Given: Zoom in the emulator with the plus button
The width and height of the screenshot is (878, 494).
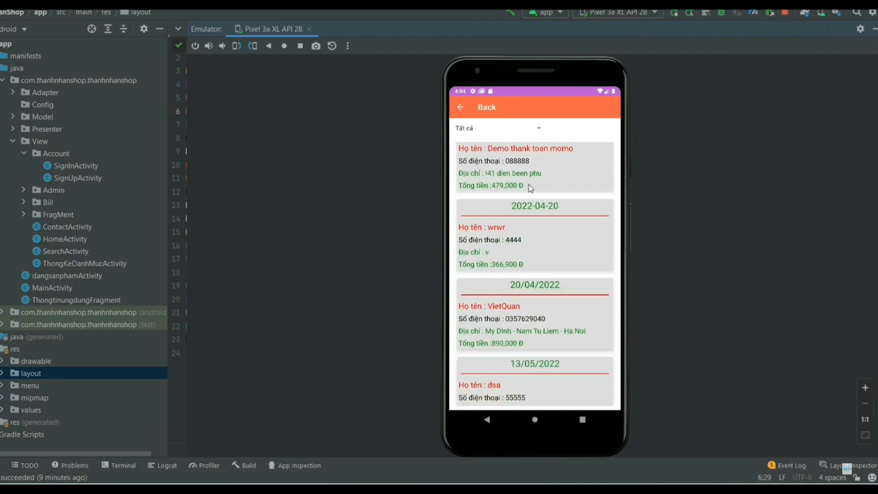Looking at the screenshot, I should (x=865, y=387).
